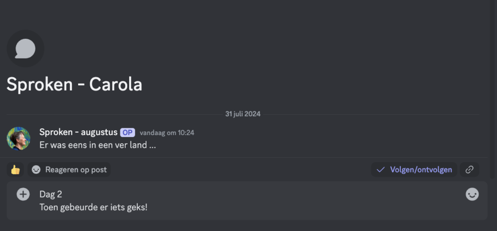Select message Er was eens in een ver land

(x=98, y=145)
